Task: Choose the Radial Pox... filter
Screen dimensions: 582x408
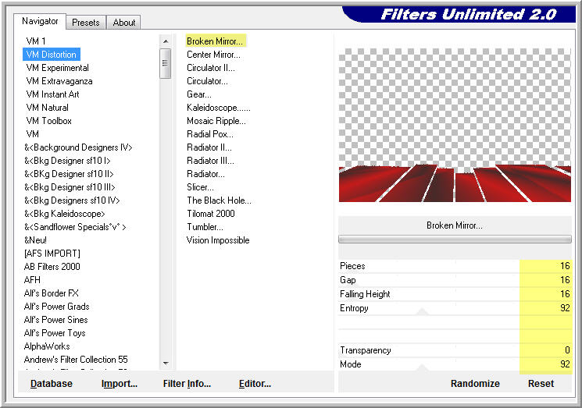Action: tap(210, 134)
